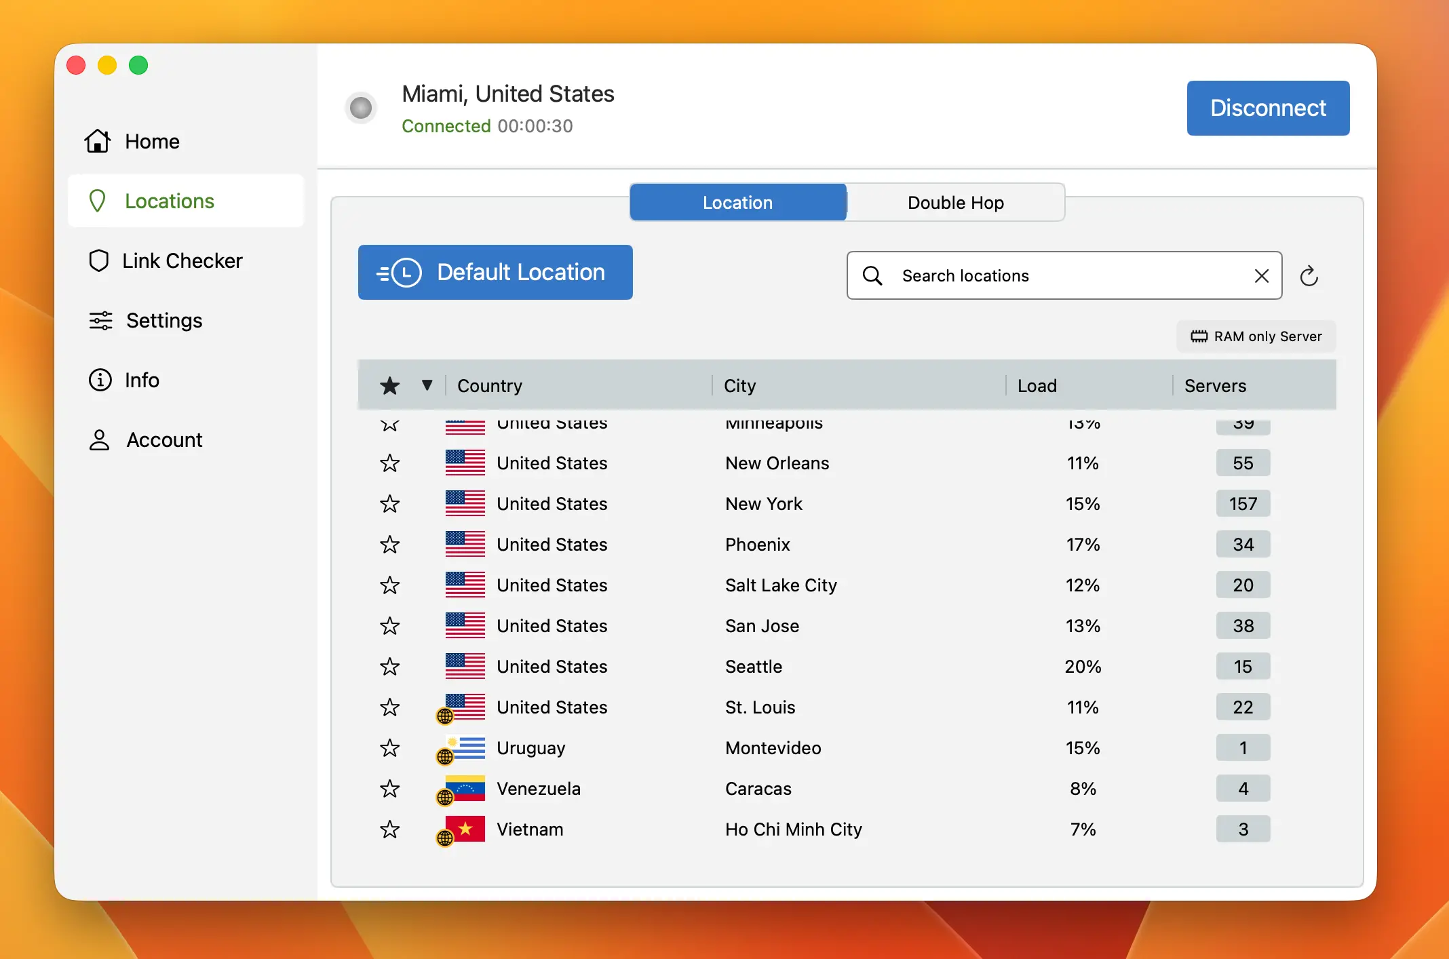Open Settings from the sidebar

click(99, 320)
